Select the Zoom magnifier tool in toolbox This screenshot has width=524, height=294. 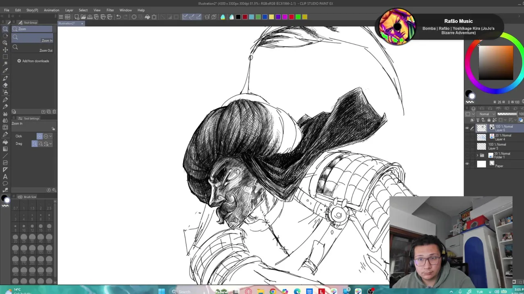[x=5, y=29]
